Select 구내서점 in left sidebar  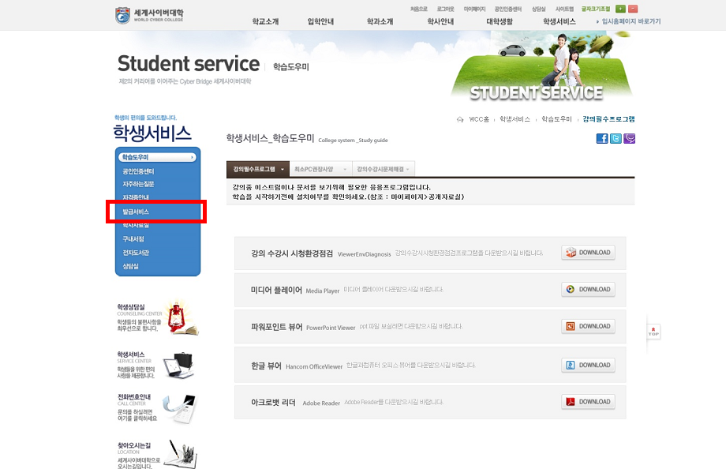point(133,239)
